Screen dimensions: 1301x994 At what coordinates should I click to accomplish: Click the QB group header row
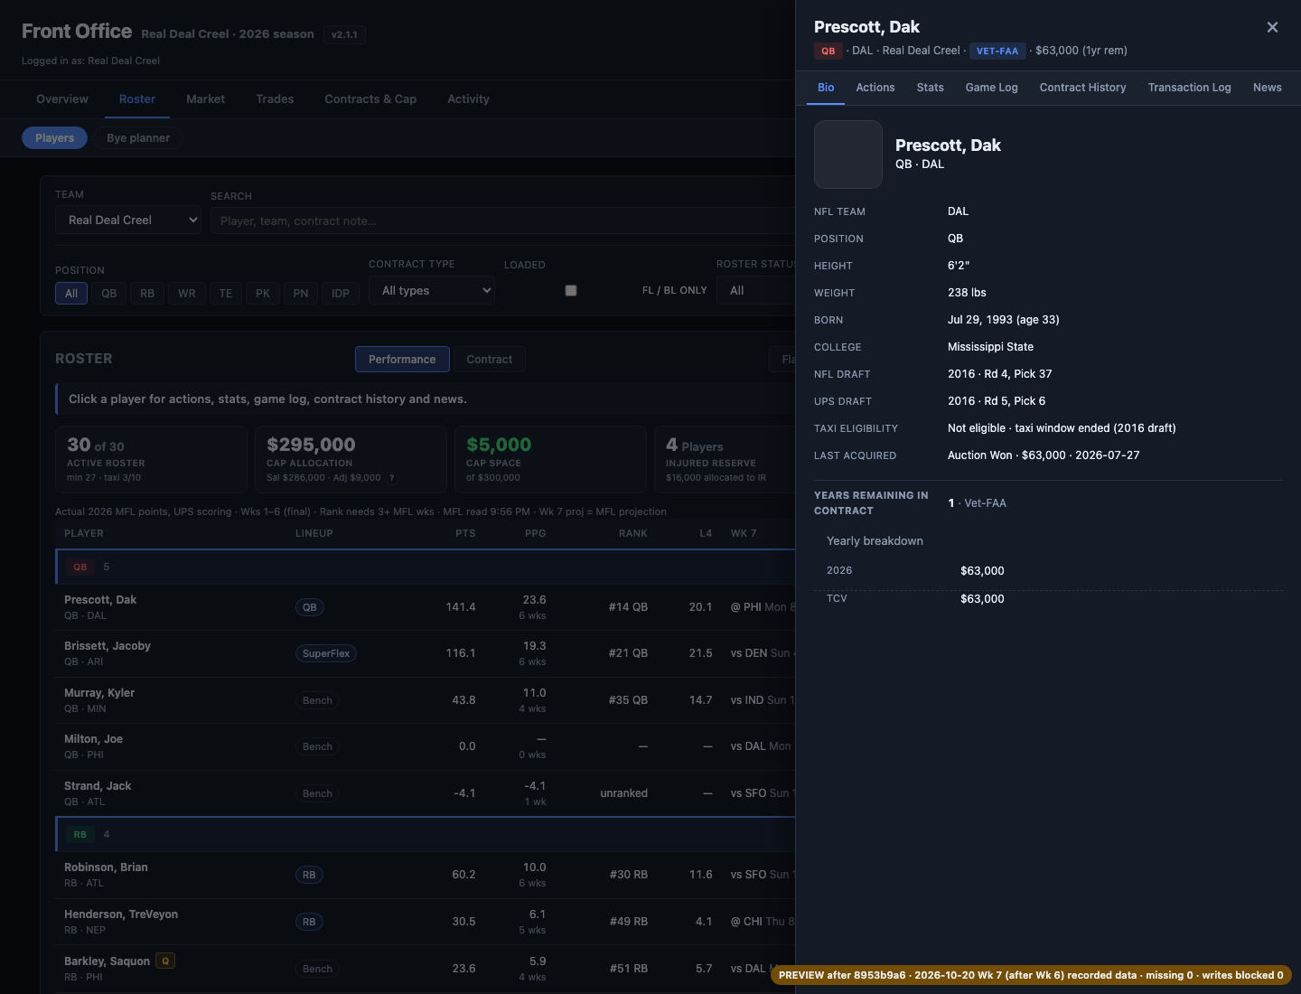(425, 567)
